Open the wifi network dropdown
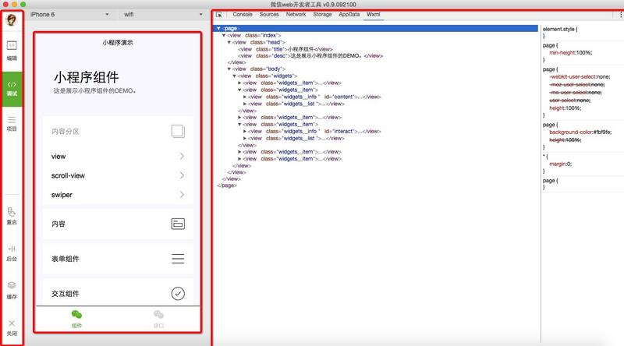 162,14
